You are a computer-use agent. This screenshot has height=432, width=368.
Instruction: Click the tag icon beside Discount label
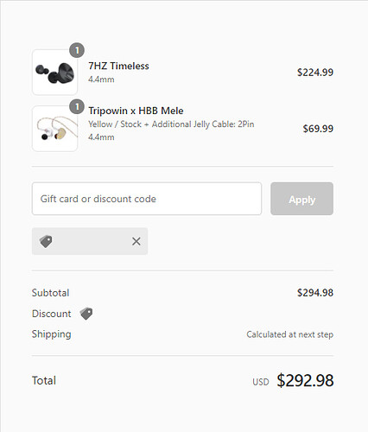click(x=86, y=314)
